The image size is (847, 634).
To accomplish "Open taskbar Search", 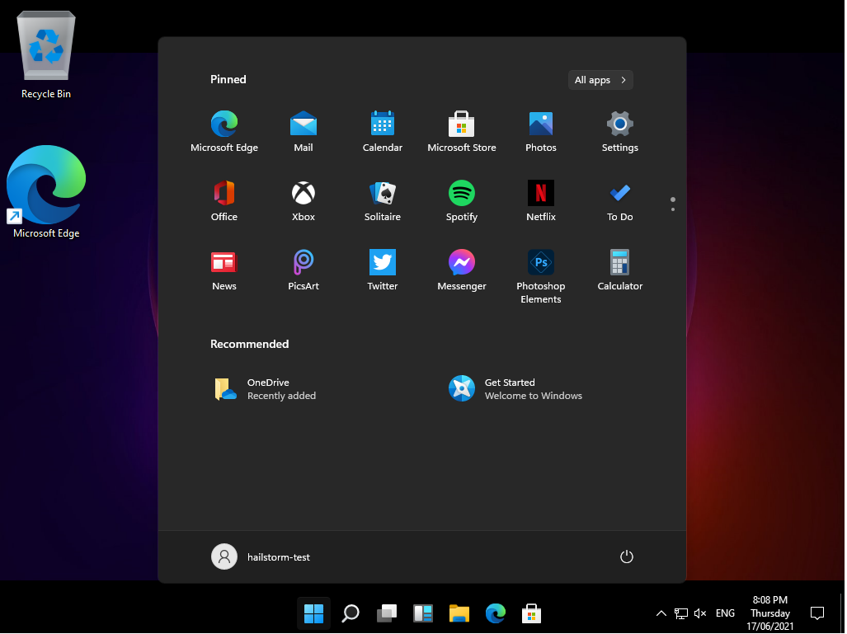I will pos(350,613).
